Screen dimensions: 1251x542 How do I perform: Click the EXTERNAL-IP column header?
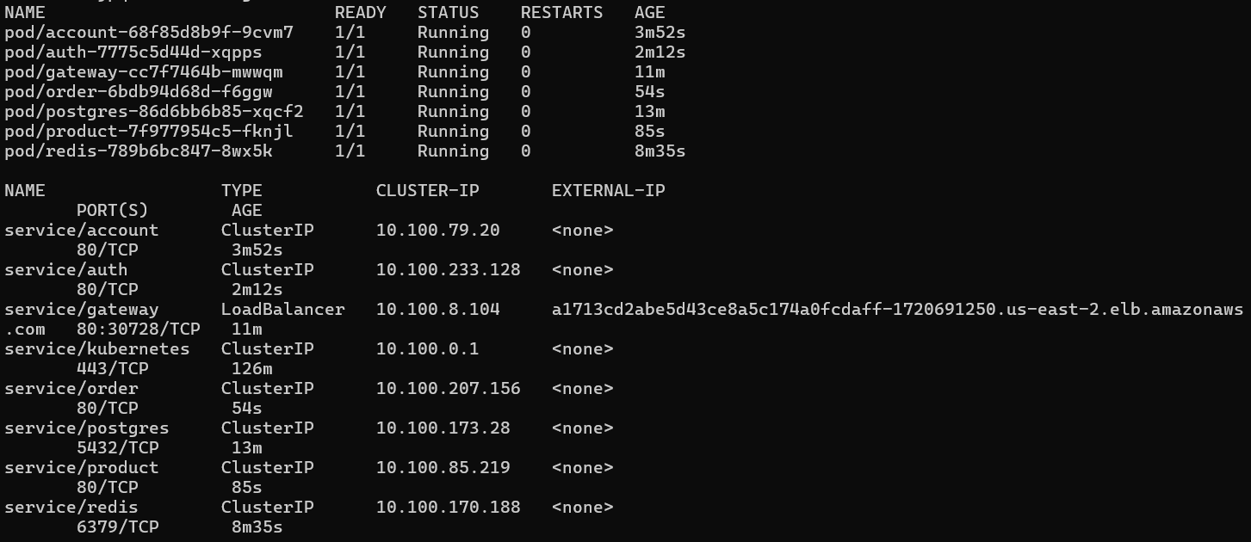pyautogui.click(x=608, y=191)
